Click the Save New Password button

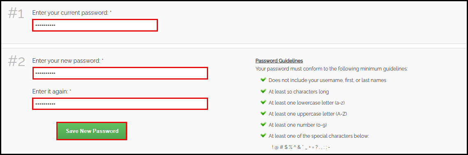tap(92, 131)
